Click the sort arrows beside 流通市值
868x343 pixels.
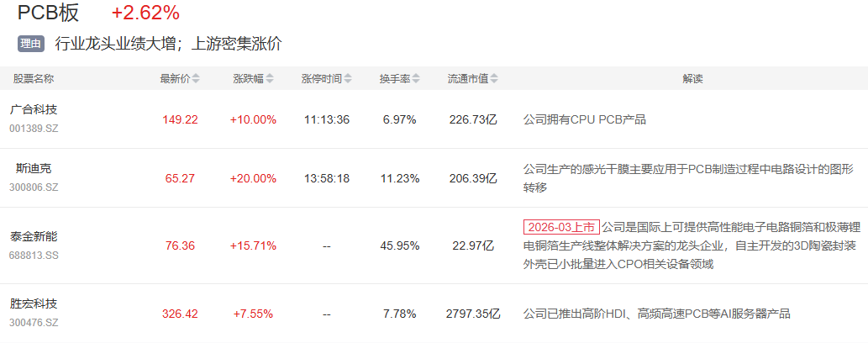click(x=494, y=79)
